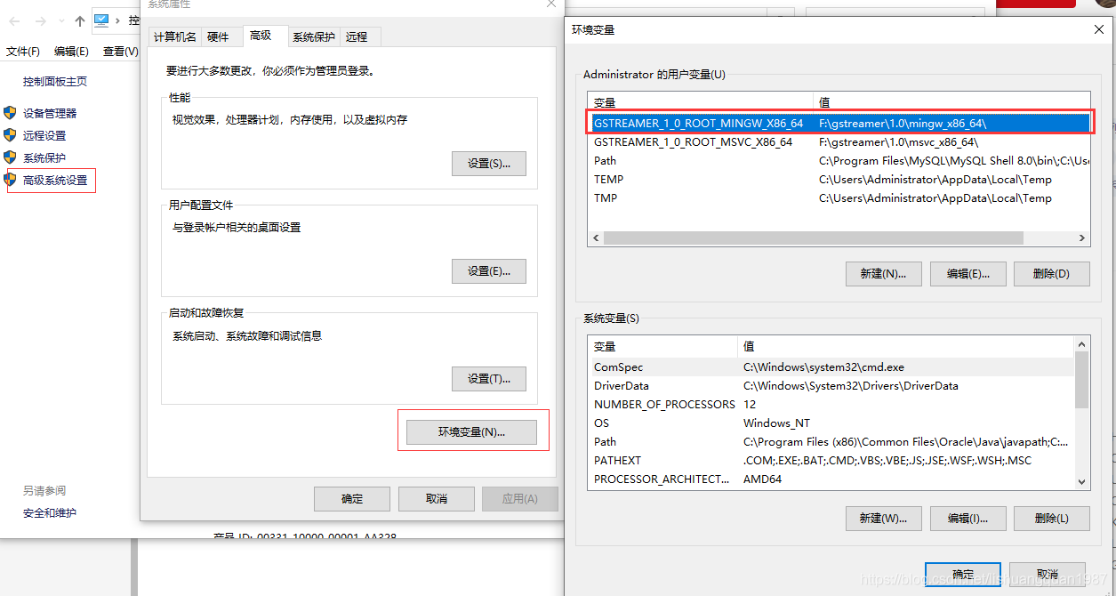Open the 远程 tab

[357, 36]
